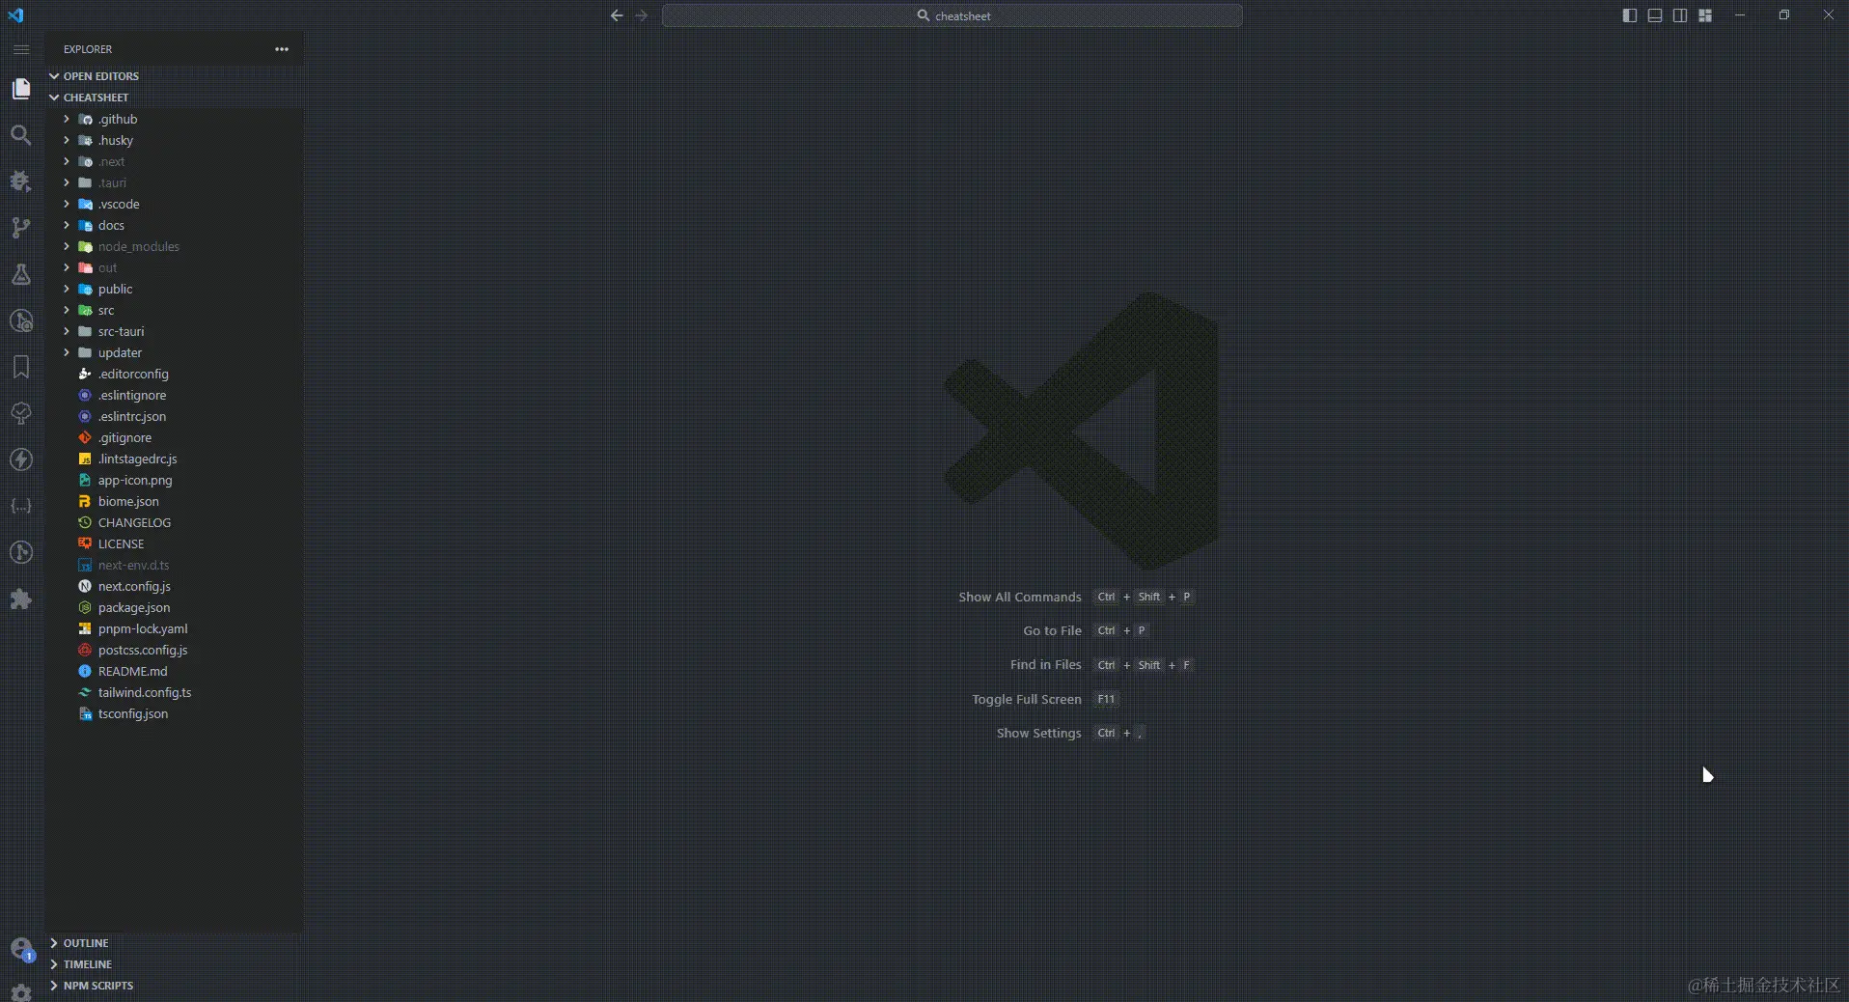Open tailwind.config.ts file
1849x1002 pixels.
(x=174, y=692)
